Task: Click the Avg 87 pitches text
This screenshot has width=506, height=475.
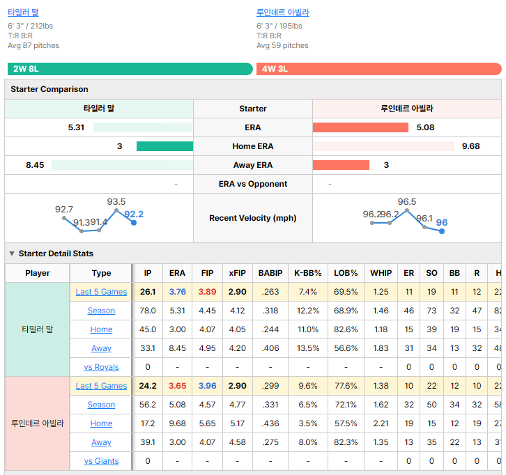Action: (x=33, y=45)
